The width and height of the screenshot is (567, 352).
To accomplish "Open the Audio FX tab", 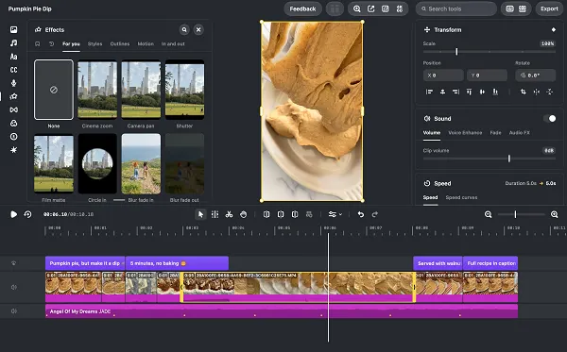I will point(519,132).
